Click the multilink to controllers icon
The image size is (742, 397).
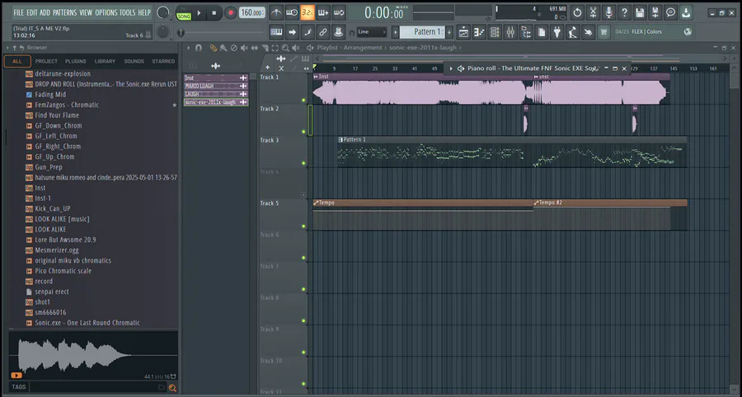tap(339, 32)
